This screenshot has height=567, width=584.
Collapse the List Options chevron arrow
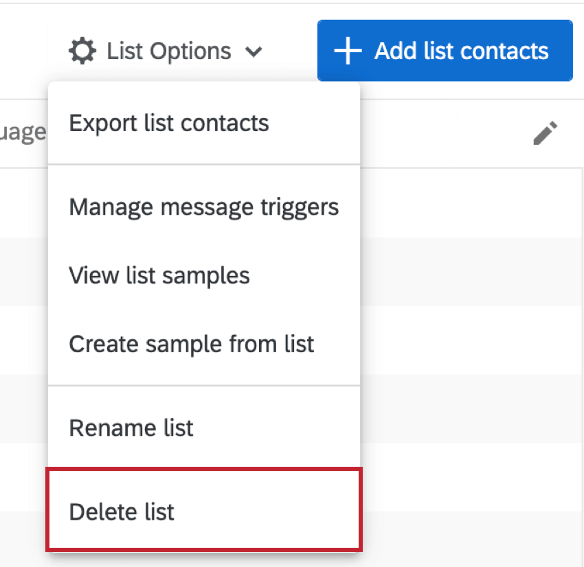[254, 51]
